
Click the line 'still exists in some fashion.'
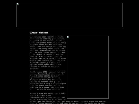(45, 90)
